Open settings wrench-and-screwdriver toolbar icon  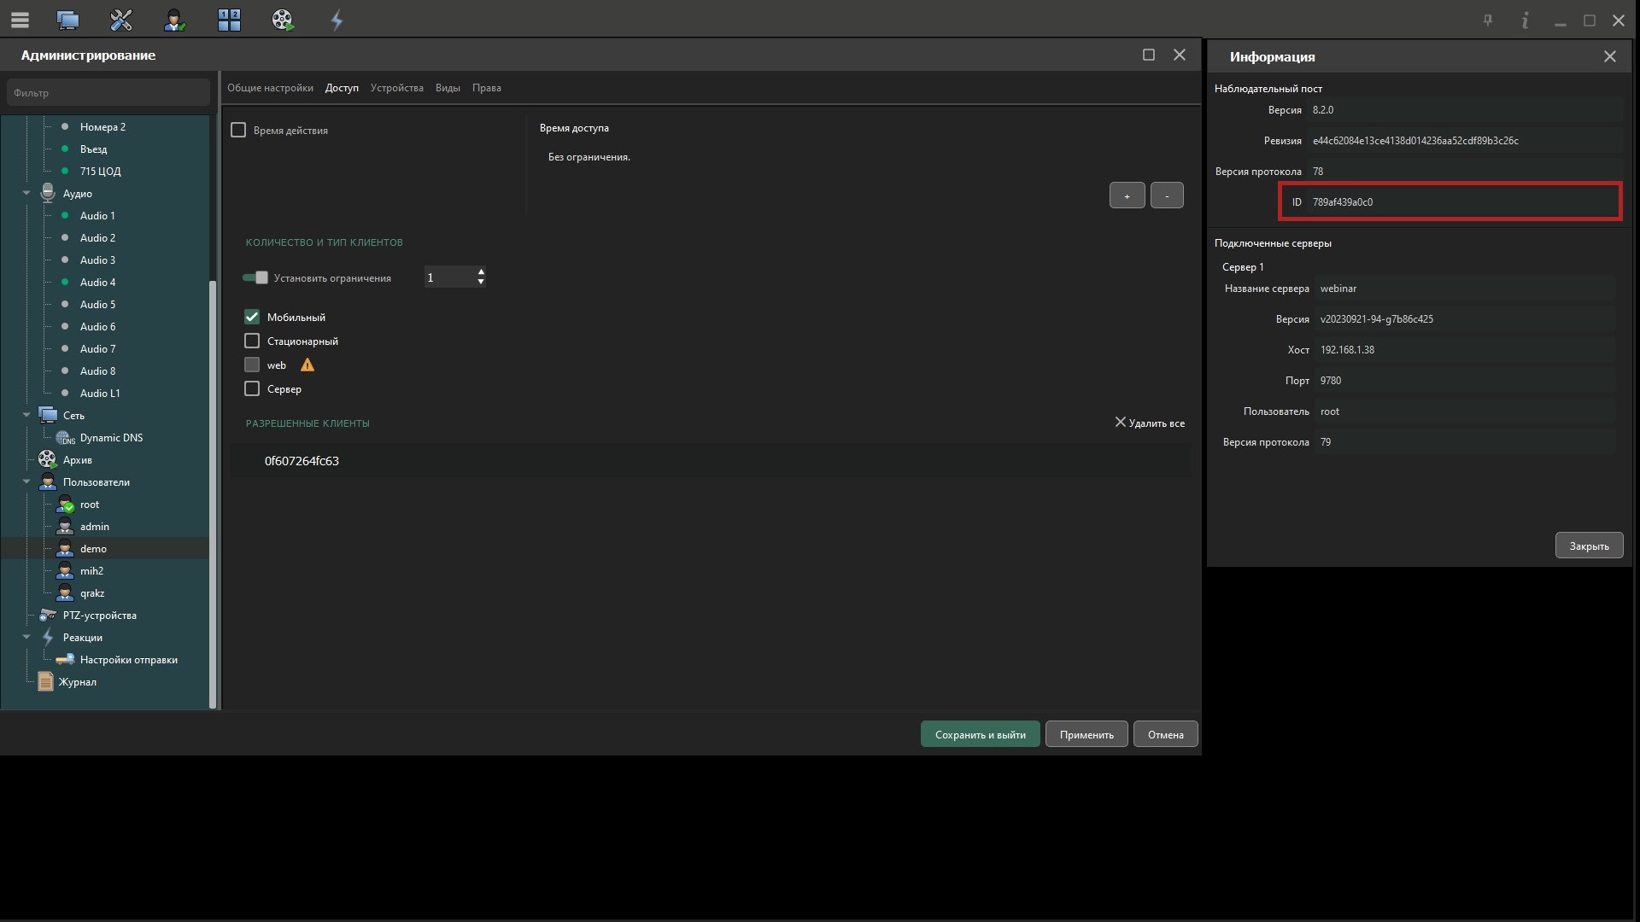(x=121, y=20)
